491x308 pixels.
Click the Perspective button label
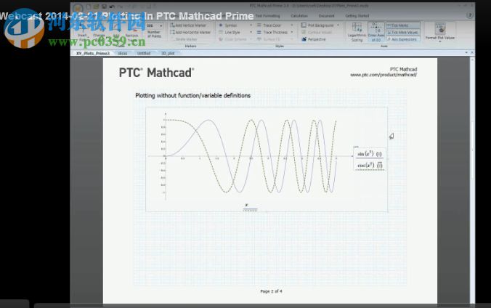click(x=317, y=39)
